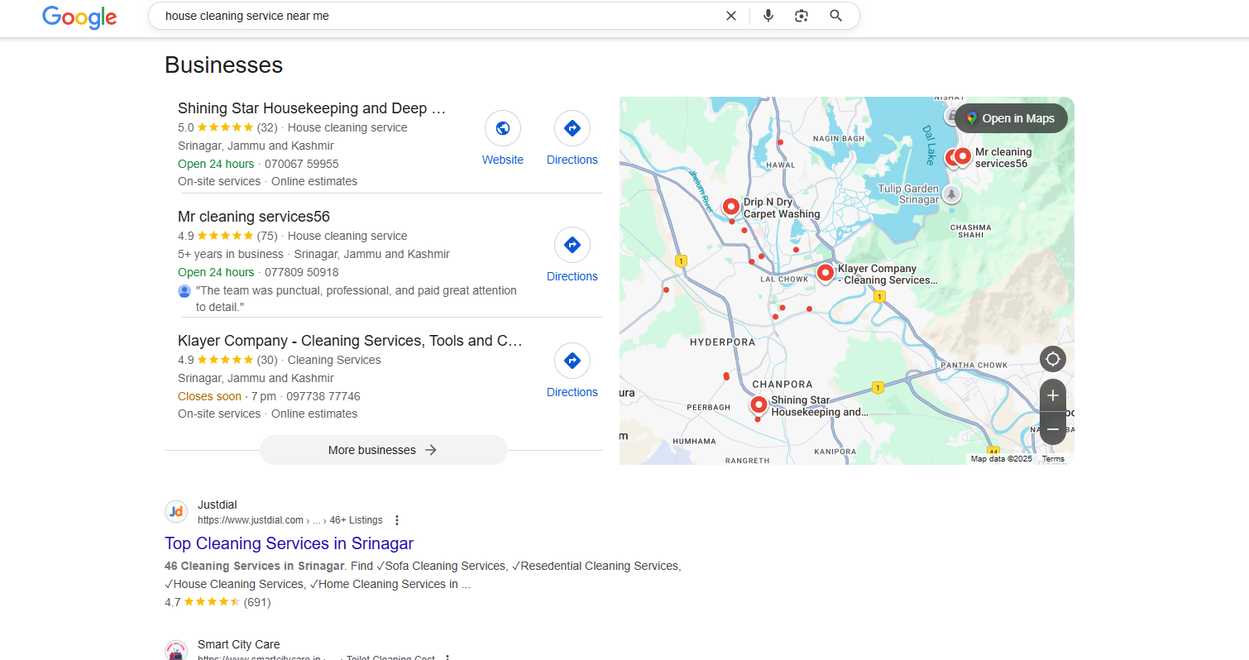The height and width of the screenshot is (660, 1249).
Task: Open Google Lens image search
Action: tap(801, 16)
